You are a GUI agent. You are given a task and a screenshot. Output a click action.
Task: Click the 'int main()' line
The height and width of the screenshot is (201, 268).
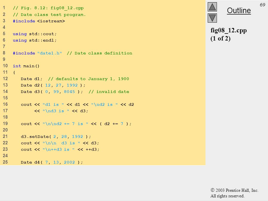[x=26, y=66]
